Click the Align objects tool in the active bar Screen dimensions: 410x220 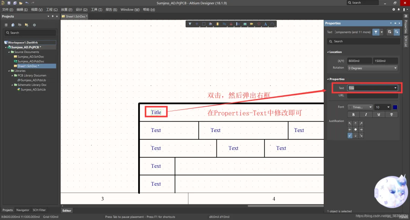[x=211, y=24]
